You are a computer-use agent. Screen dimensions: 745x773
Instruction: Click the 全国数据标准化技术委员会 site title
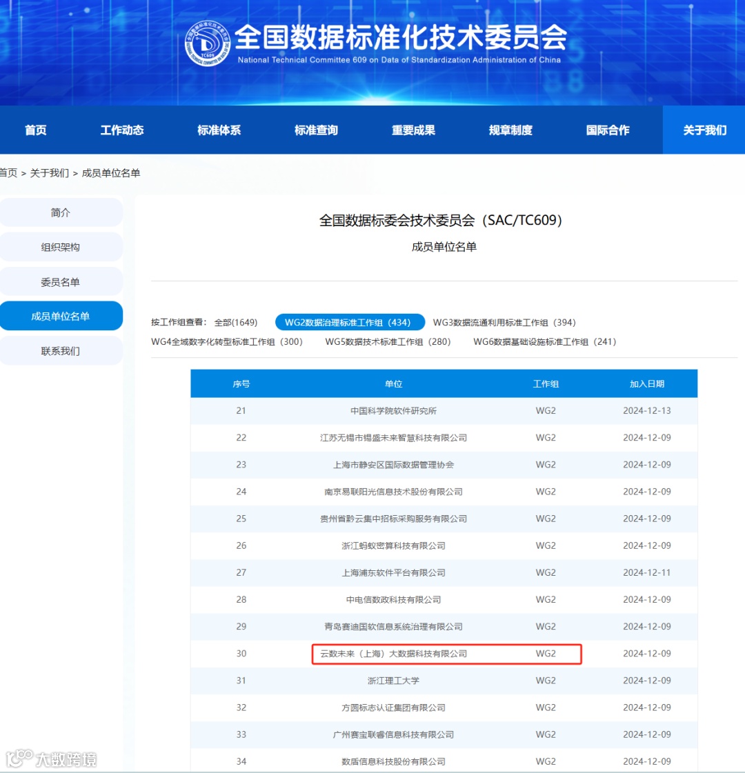[400, 37]
